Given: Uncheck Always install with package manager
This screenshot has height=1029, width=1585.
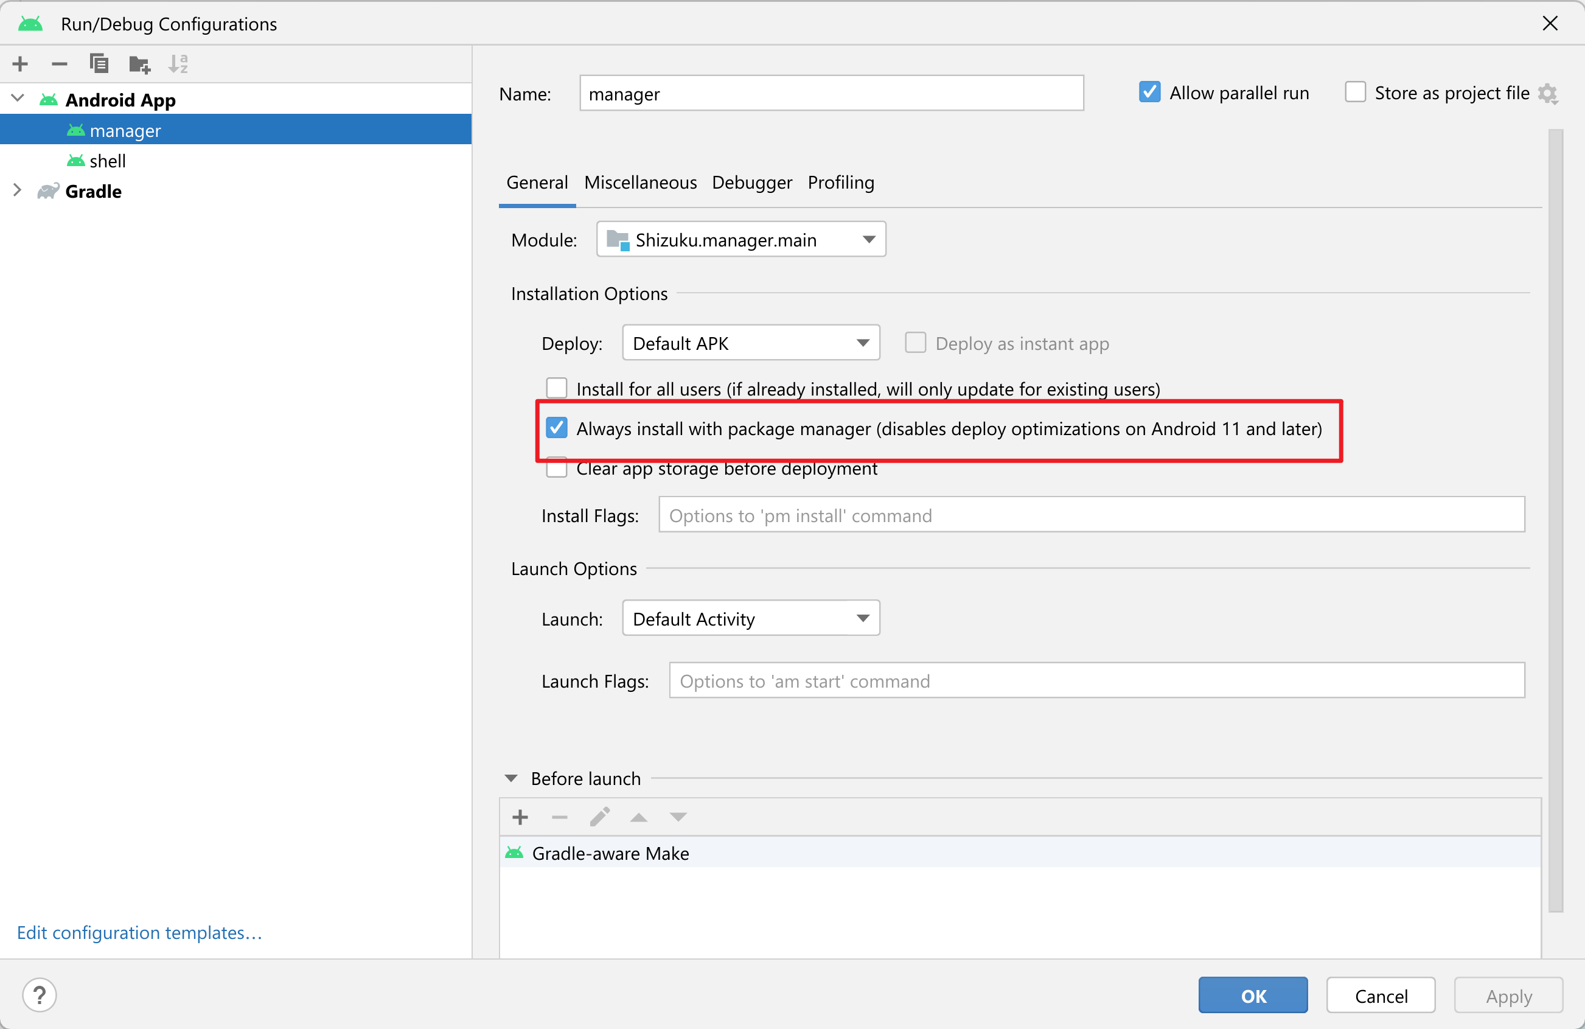Looking at the screenshot, I should pos(557,428).
